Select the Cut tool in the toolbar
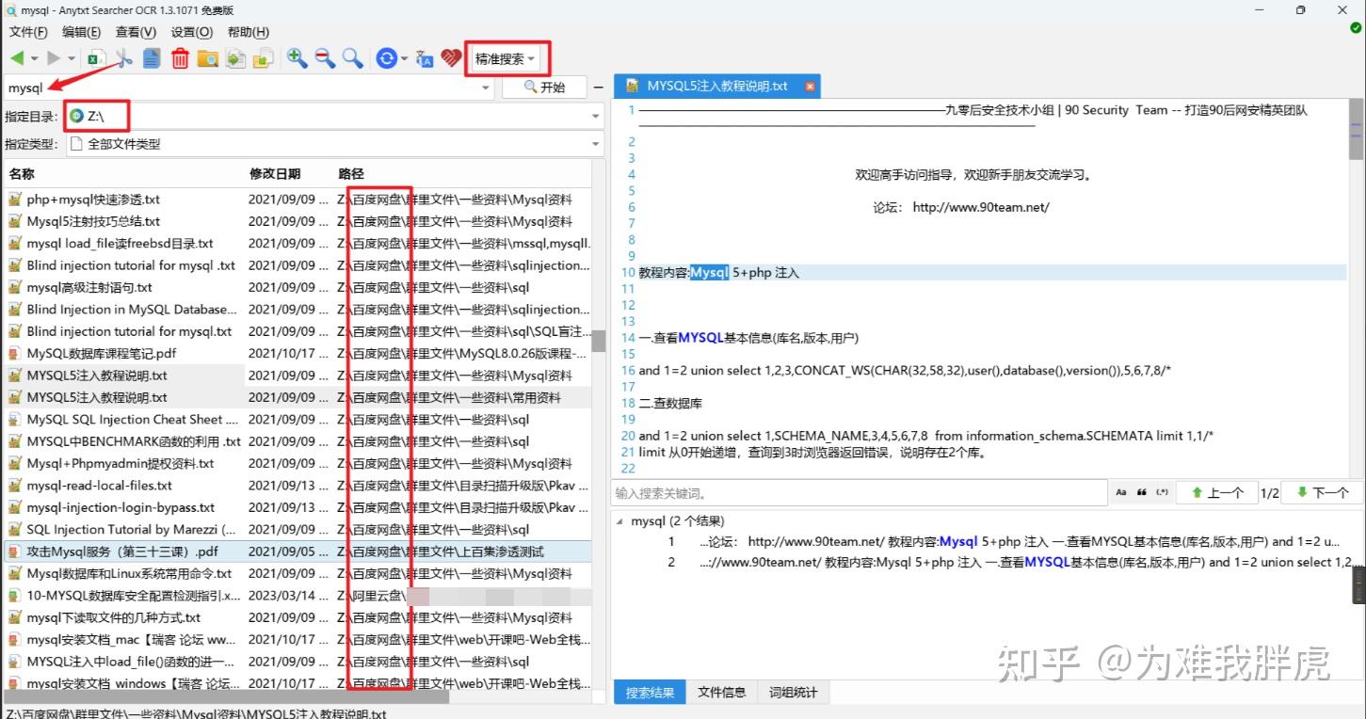Screen dimensions: 1366x719 pyautogui.click(x=123, y=57)
